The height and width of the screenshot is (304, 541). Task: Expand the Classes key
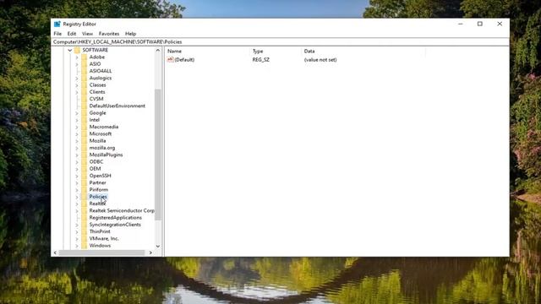77,84
